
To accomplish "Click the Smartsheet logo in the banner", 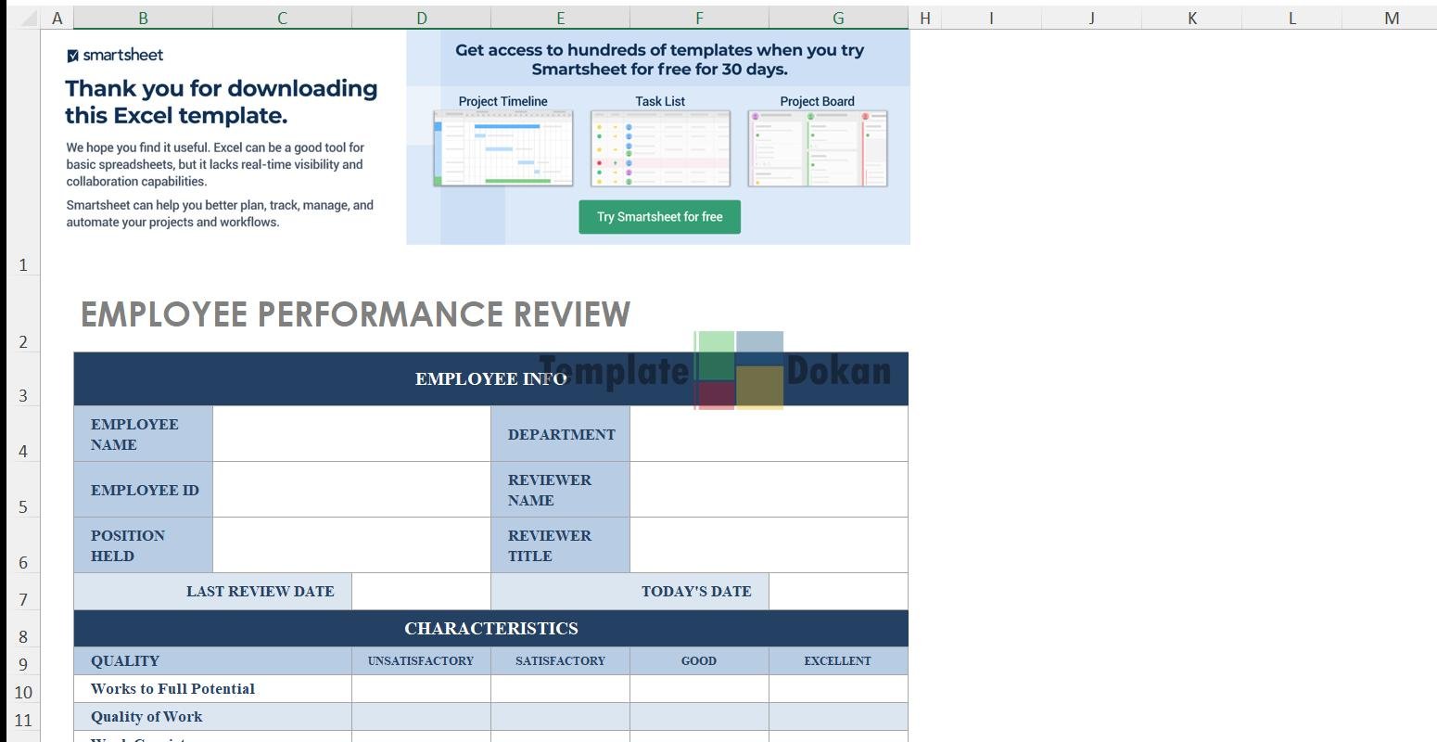I will tap(115, 56).
